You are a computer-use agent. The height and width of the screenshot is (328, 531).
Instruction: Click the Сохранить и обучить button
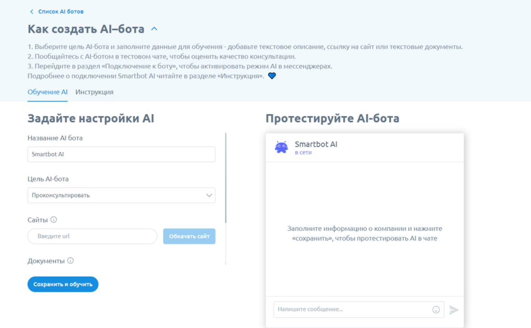tap(63, 284)
